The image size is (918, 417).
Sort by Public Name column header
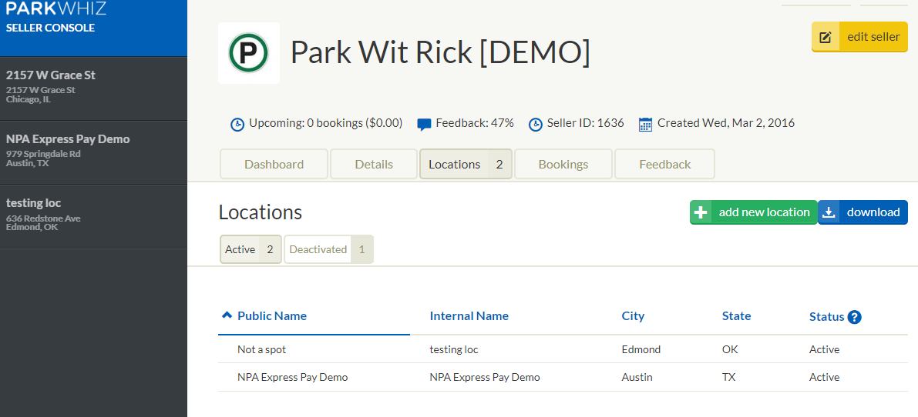[x=272, y=316]
